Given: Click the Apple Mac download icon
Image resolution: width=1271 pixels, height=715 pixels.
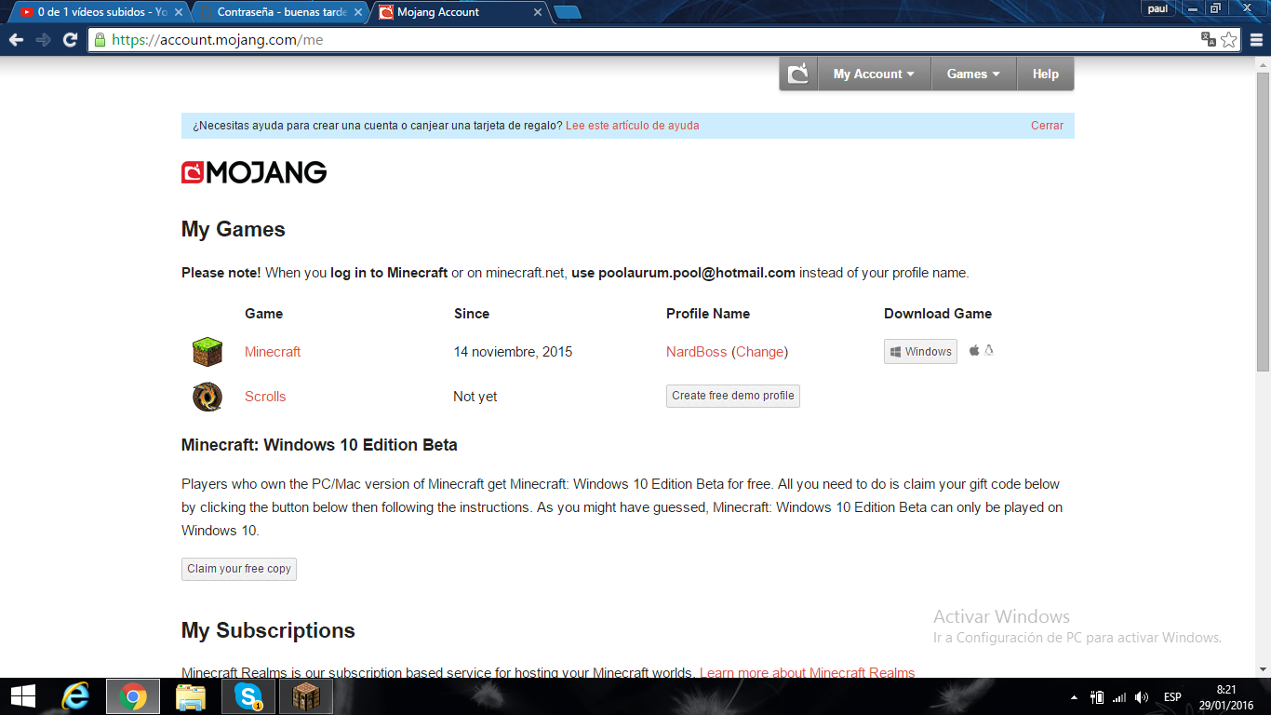Looking at the screenshot, I should (974, 350).
